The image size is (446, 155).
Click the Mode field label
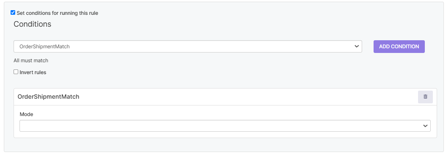click(26, 114)
